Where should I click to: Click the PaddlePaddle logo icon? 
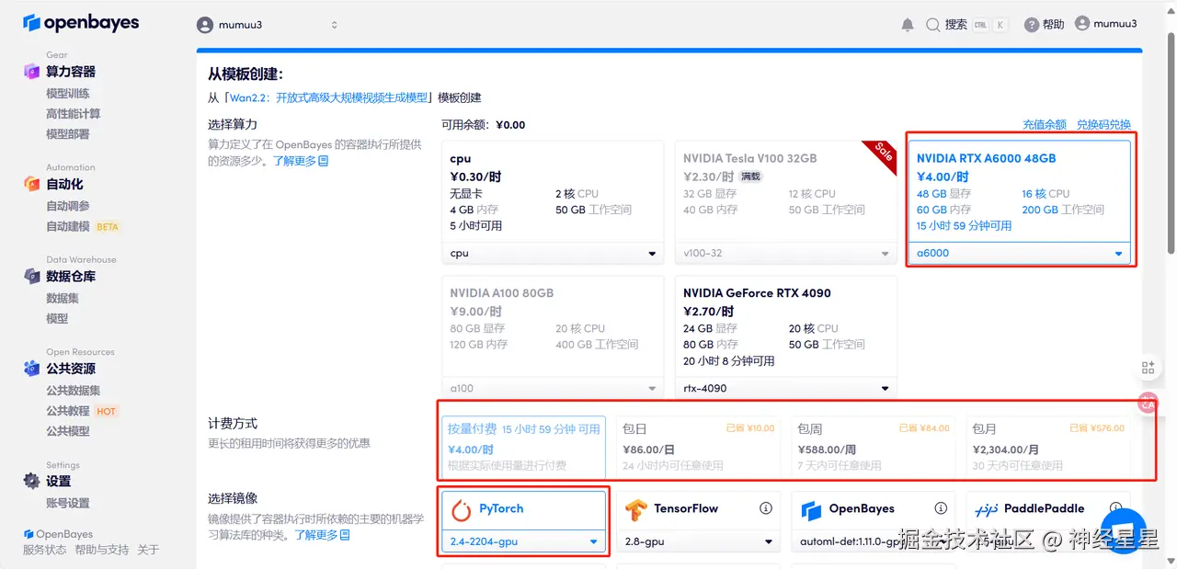click(x=986, y=509)
